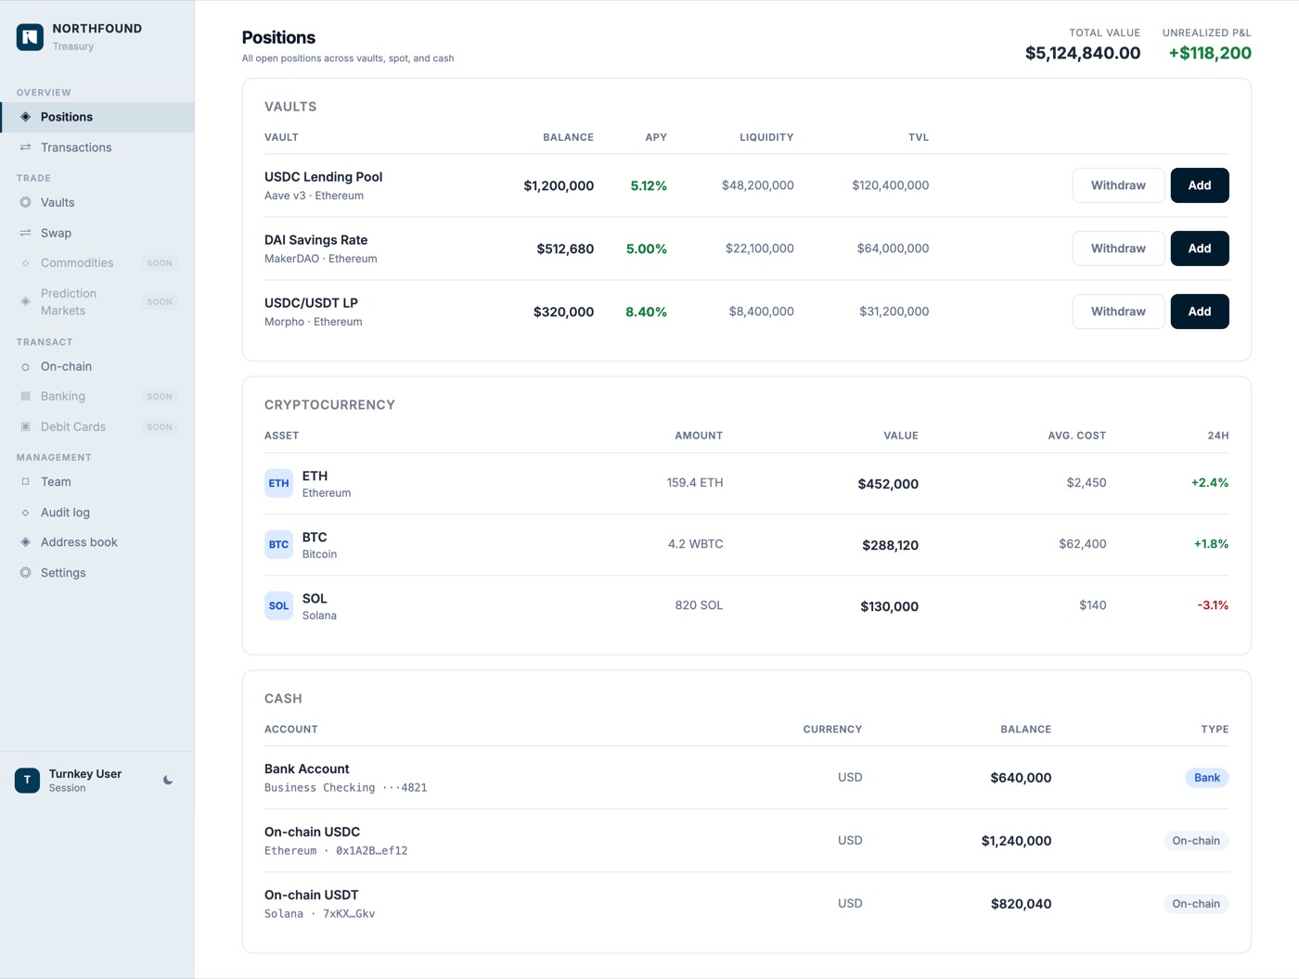1299x979 pixels.
Task: Open the Address book page
Action: point(97,542)
